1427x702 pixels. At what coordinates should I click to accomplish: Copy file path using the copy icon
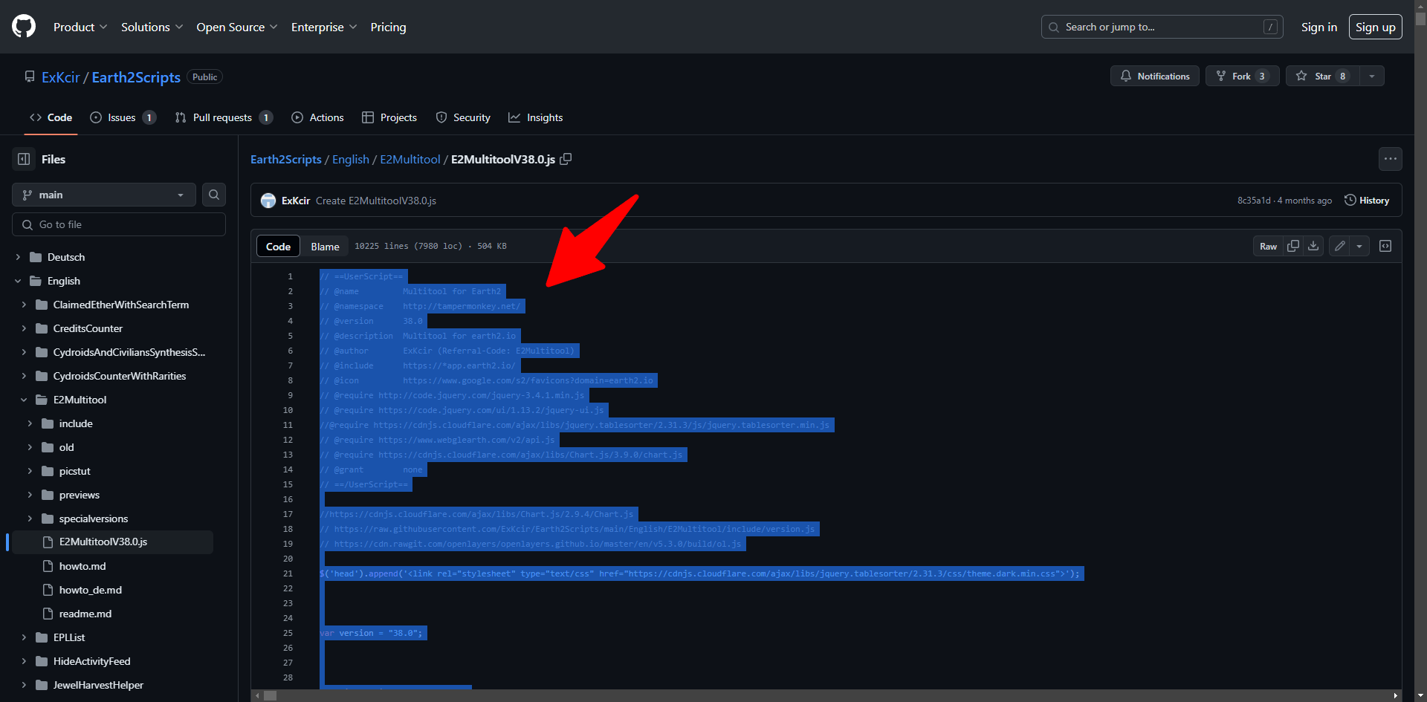pyautogui.click(x=566, y=159)
